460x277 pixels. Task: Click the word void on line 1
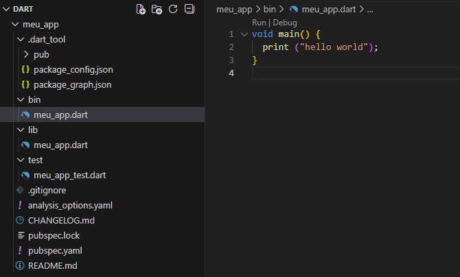[x=262, y=34]
